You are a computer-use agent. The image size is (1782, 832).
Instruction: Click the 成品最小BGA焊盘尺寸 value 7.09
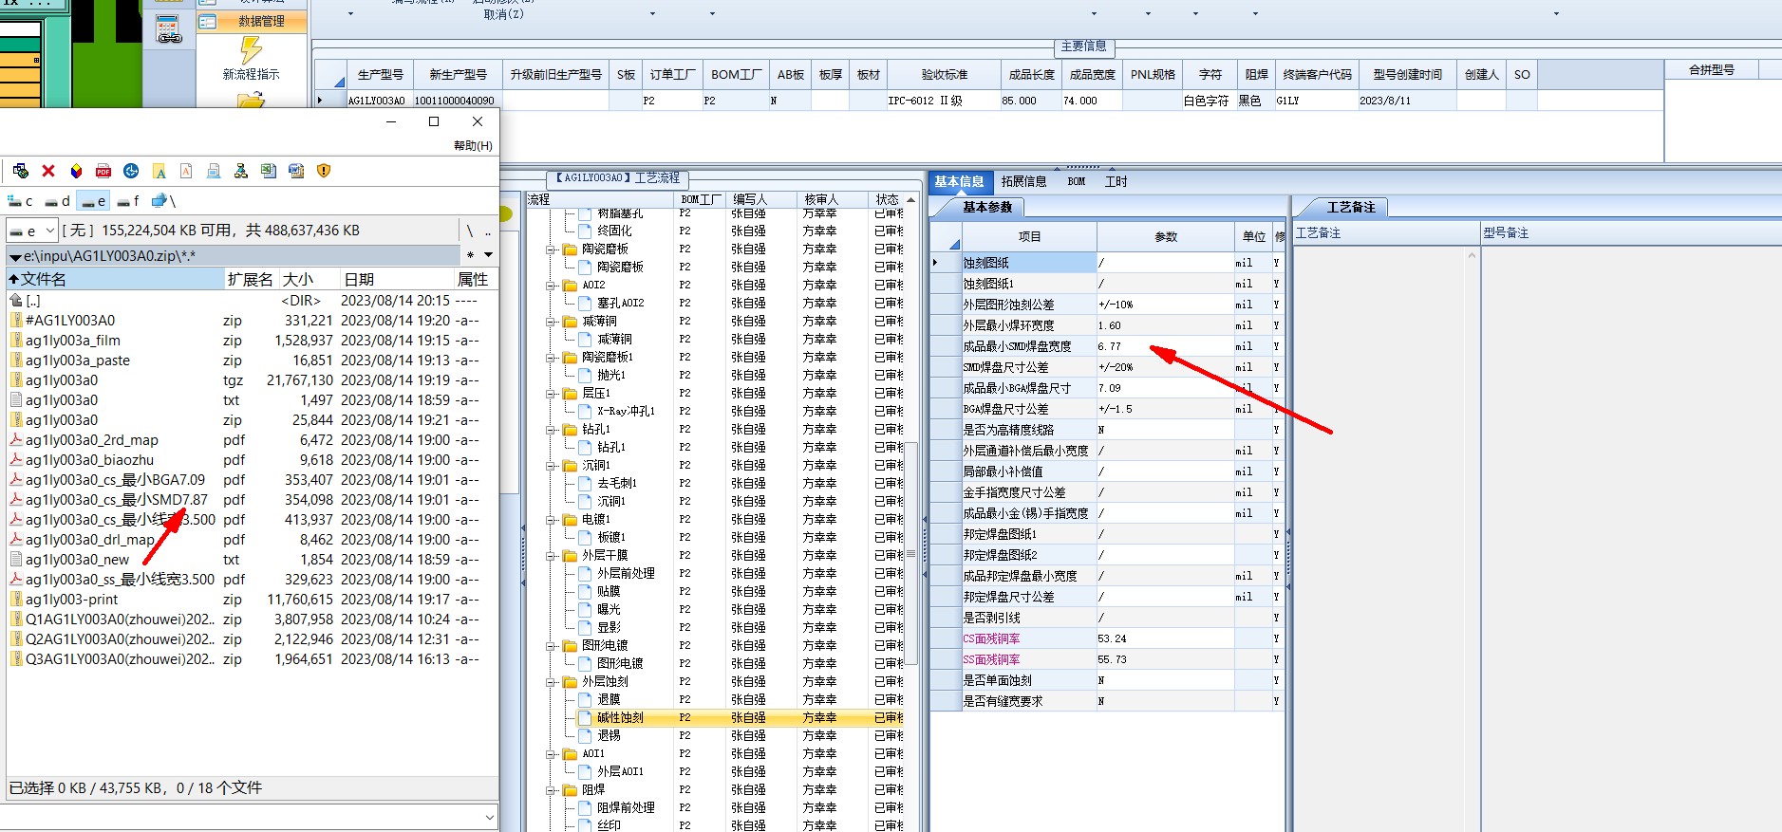coord(1165,388)
